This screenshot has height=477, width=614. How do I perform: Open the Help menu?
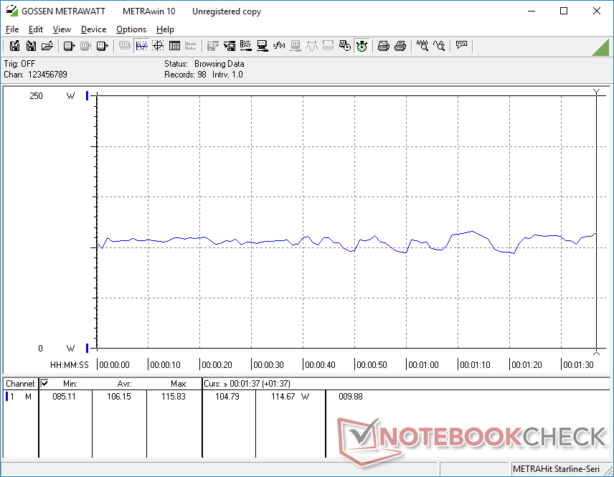click(165, 29)
